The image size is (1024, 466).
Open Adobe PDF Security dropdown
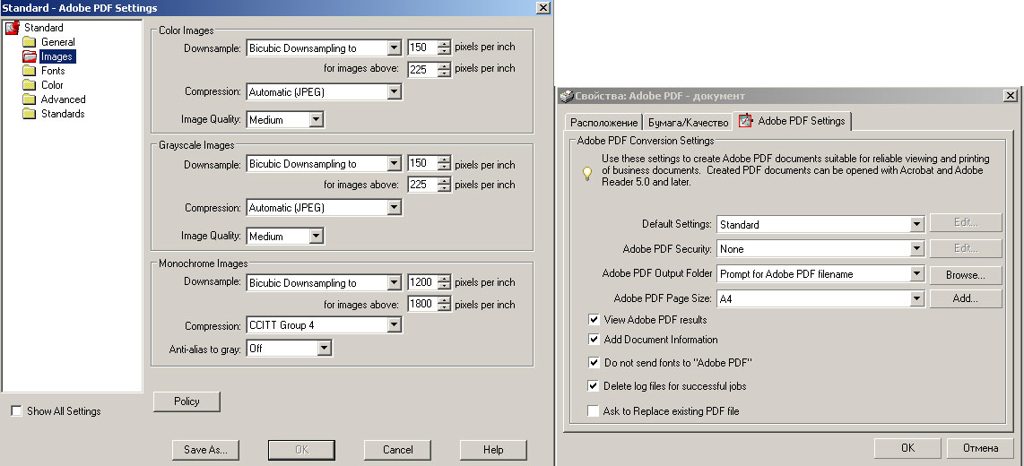(917, 248)
